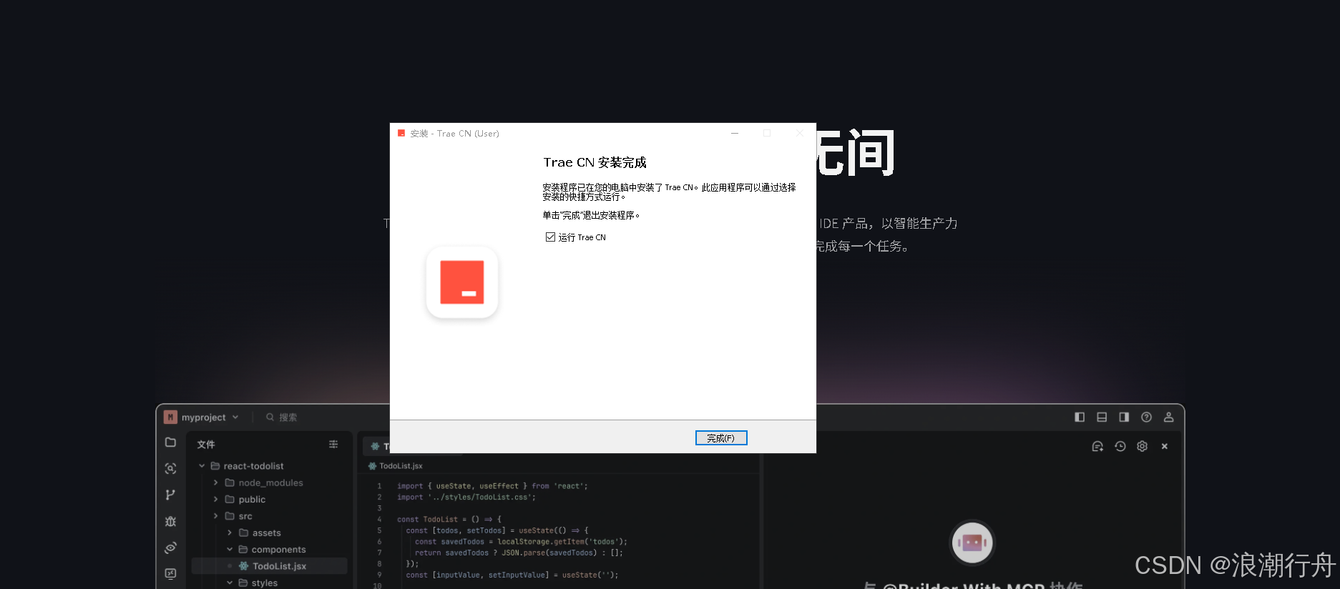Image resolution: width=1340 pixels, height=589 pixels.
Task: Open TodoList.jsx in the file tree
Action: click(x=270, y=566)
